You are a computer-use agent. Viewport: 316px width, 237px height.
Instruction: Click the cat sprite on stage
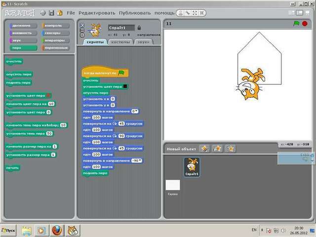pyautogui.click(x=250, y=83)
